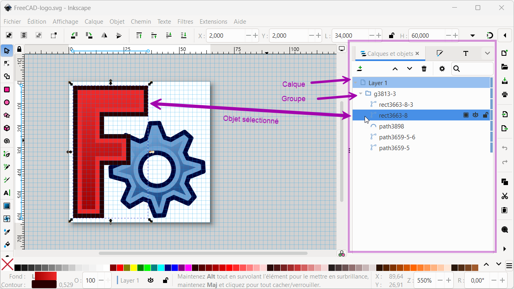The image size is (514, 289).
Task: Select the Node editing tool
Action: pyautogui.click(x=7, y=63)
